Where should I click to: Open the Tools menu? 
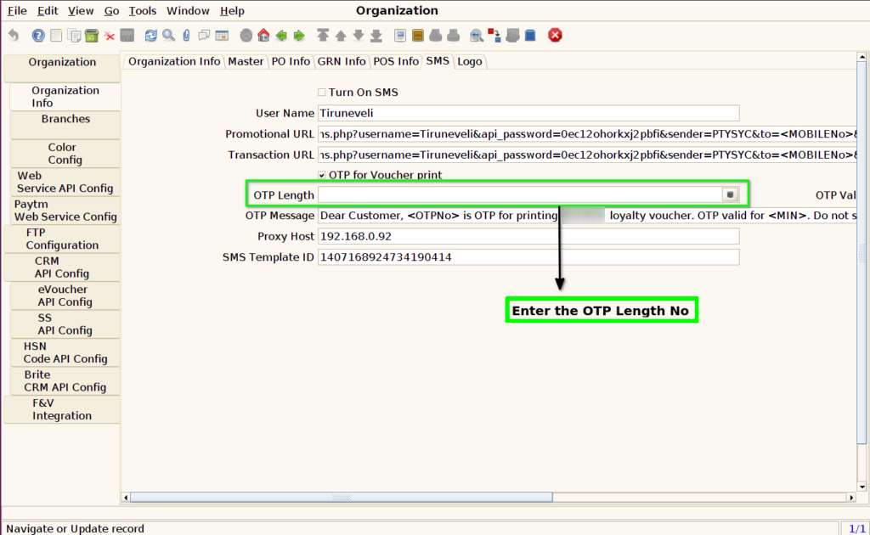tap(143, 10)
